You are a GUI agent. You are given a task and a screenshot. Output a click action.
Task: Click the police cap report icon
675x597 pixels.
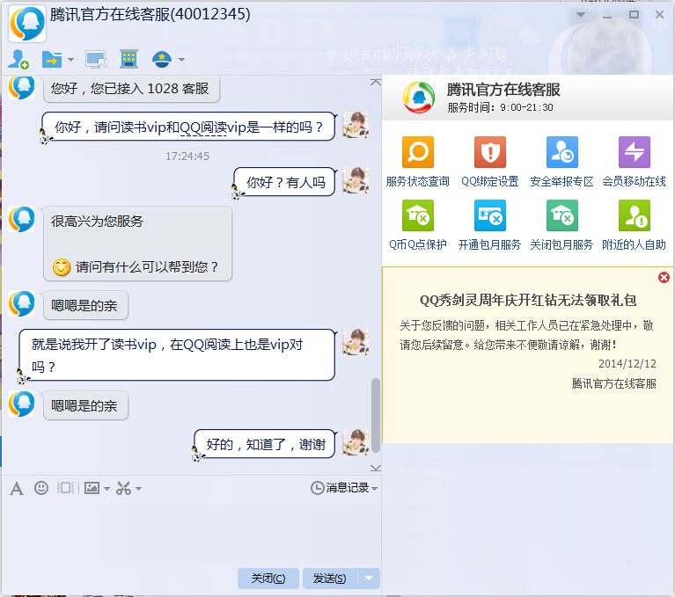(x=162, y=60)
